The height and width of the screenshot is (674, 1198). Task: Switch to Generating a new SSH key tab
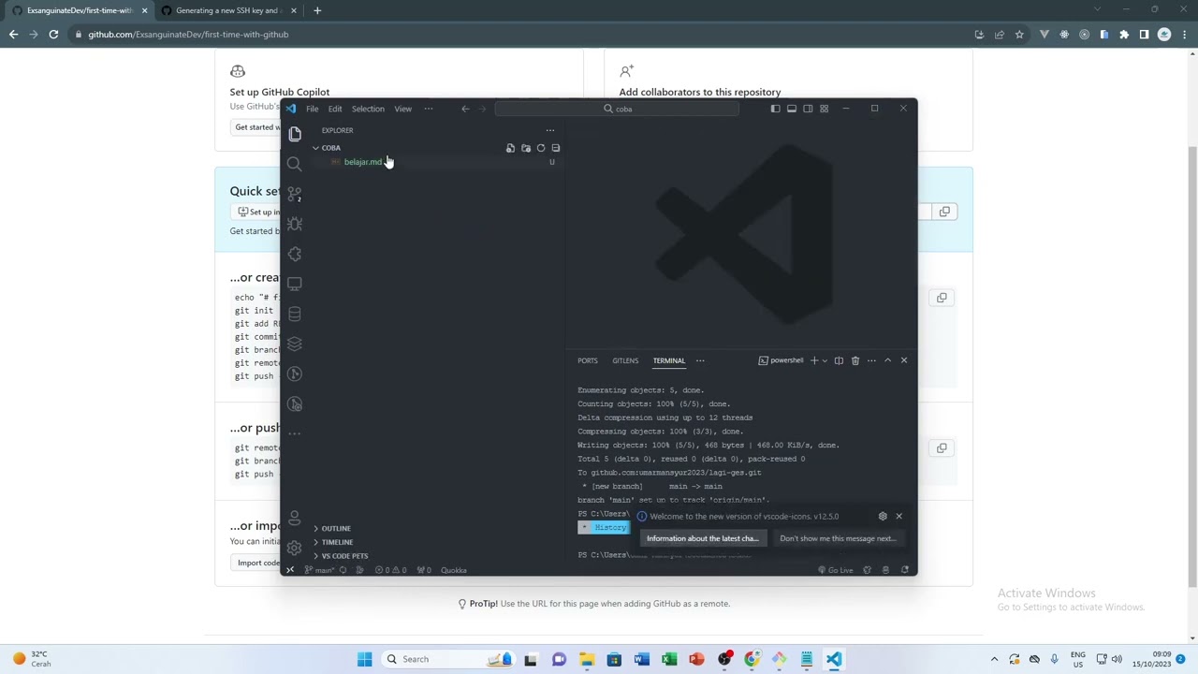pyautogui.click(x=227, y=10)
